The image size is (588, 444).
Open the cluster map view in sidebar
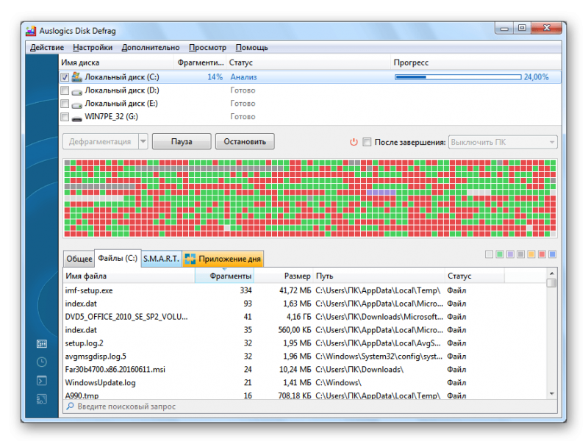42,343
